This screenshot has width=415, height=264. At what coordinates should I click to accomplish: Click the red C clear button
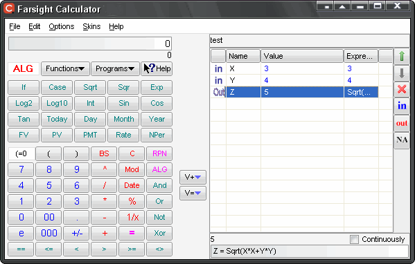coord(132,153)
